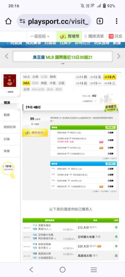Tap the red user avatar thumbnail

[10, 81]
